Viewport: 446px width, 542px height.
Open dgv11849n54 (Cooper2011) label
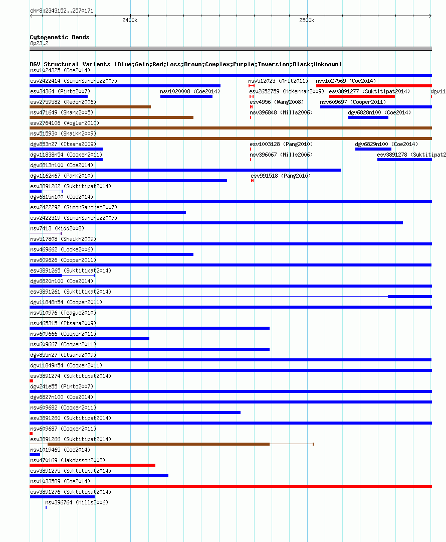pyautogui.click(x=66, y=366)
